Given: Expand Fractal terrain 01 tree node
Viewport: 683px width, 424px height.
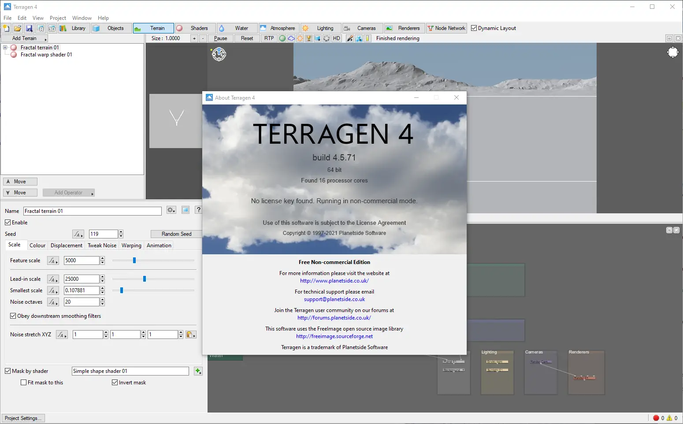Looking at the screenshot, I should pyautogui.click(x=5, y=48).
